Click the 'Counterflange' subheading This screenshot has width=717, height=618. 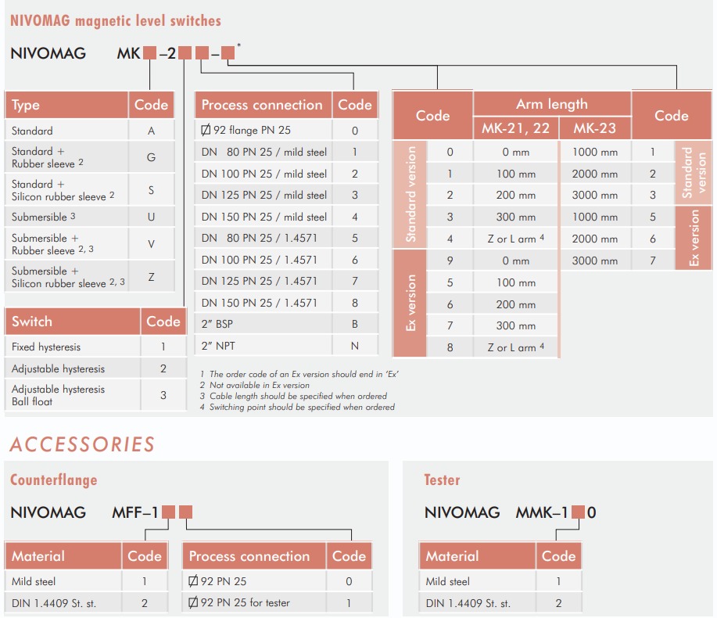[54, 480]
